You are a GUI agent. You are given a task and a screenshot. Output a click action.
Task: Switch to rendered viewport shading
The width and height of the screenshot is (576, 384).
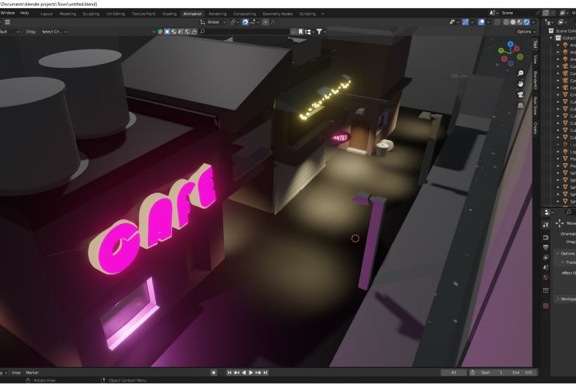(526, 22)
